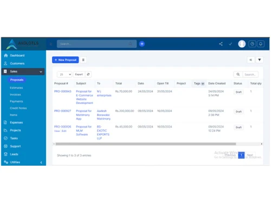The image size is (271, 203).
Task: Click the Export button
Action: 79,74
